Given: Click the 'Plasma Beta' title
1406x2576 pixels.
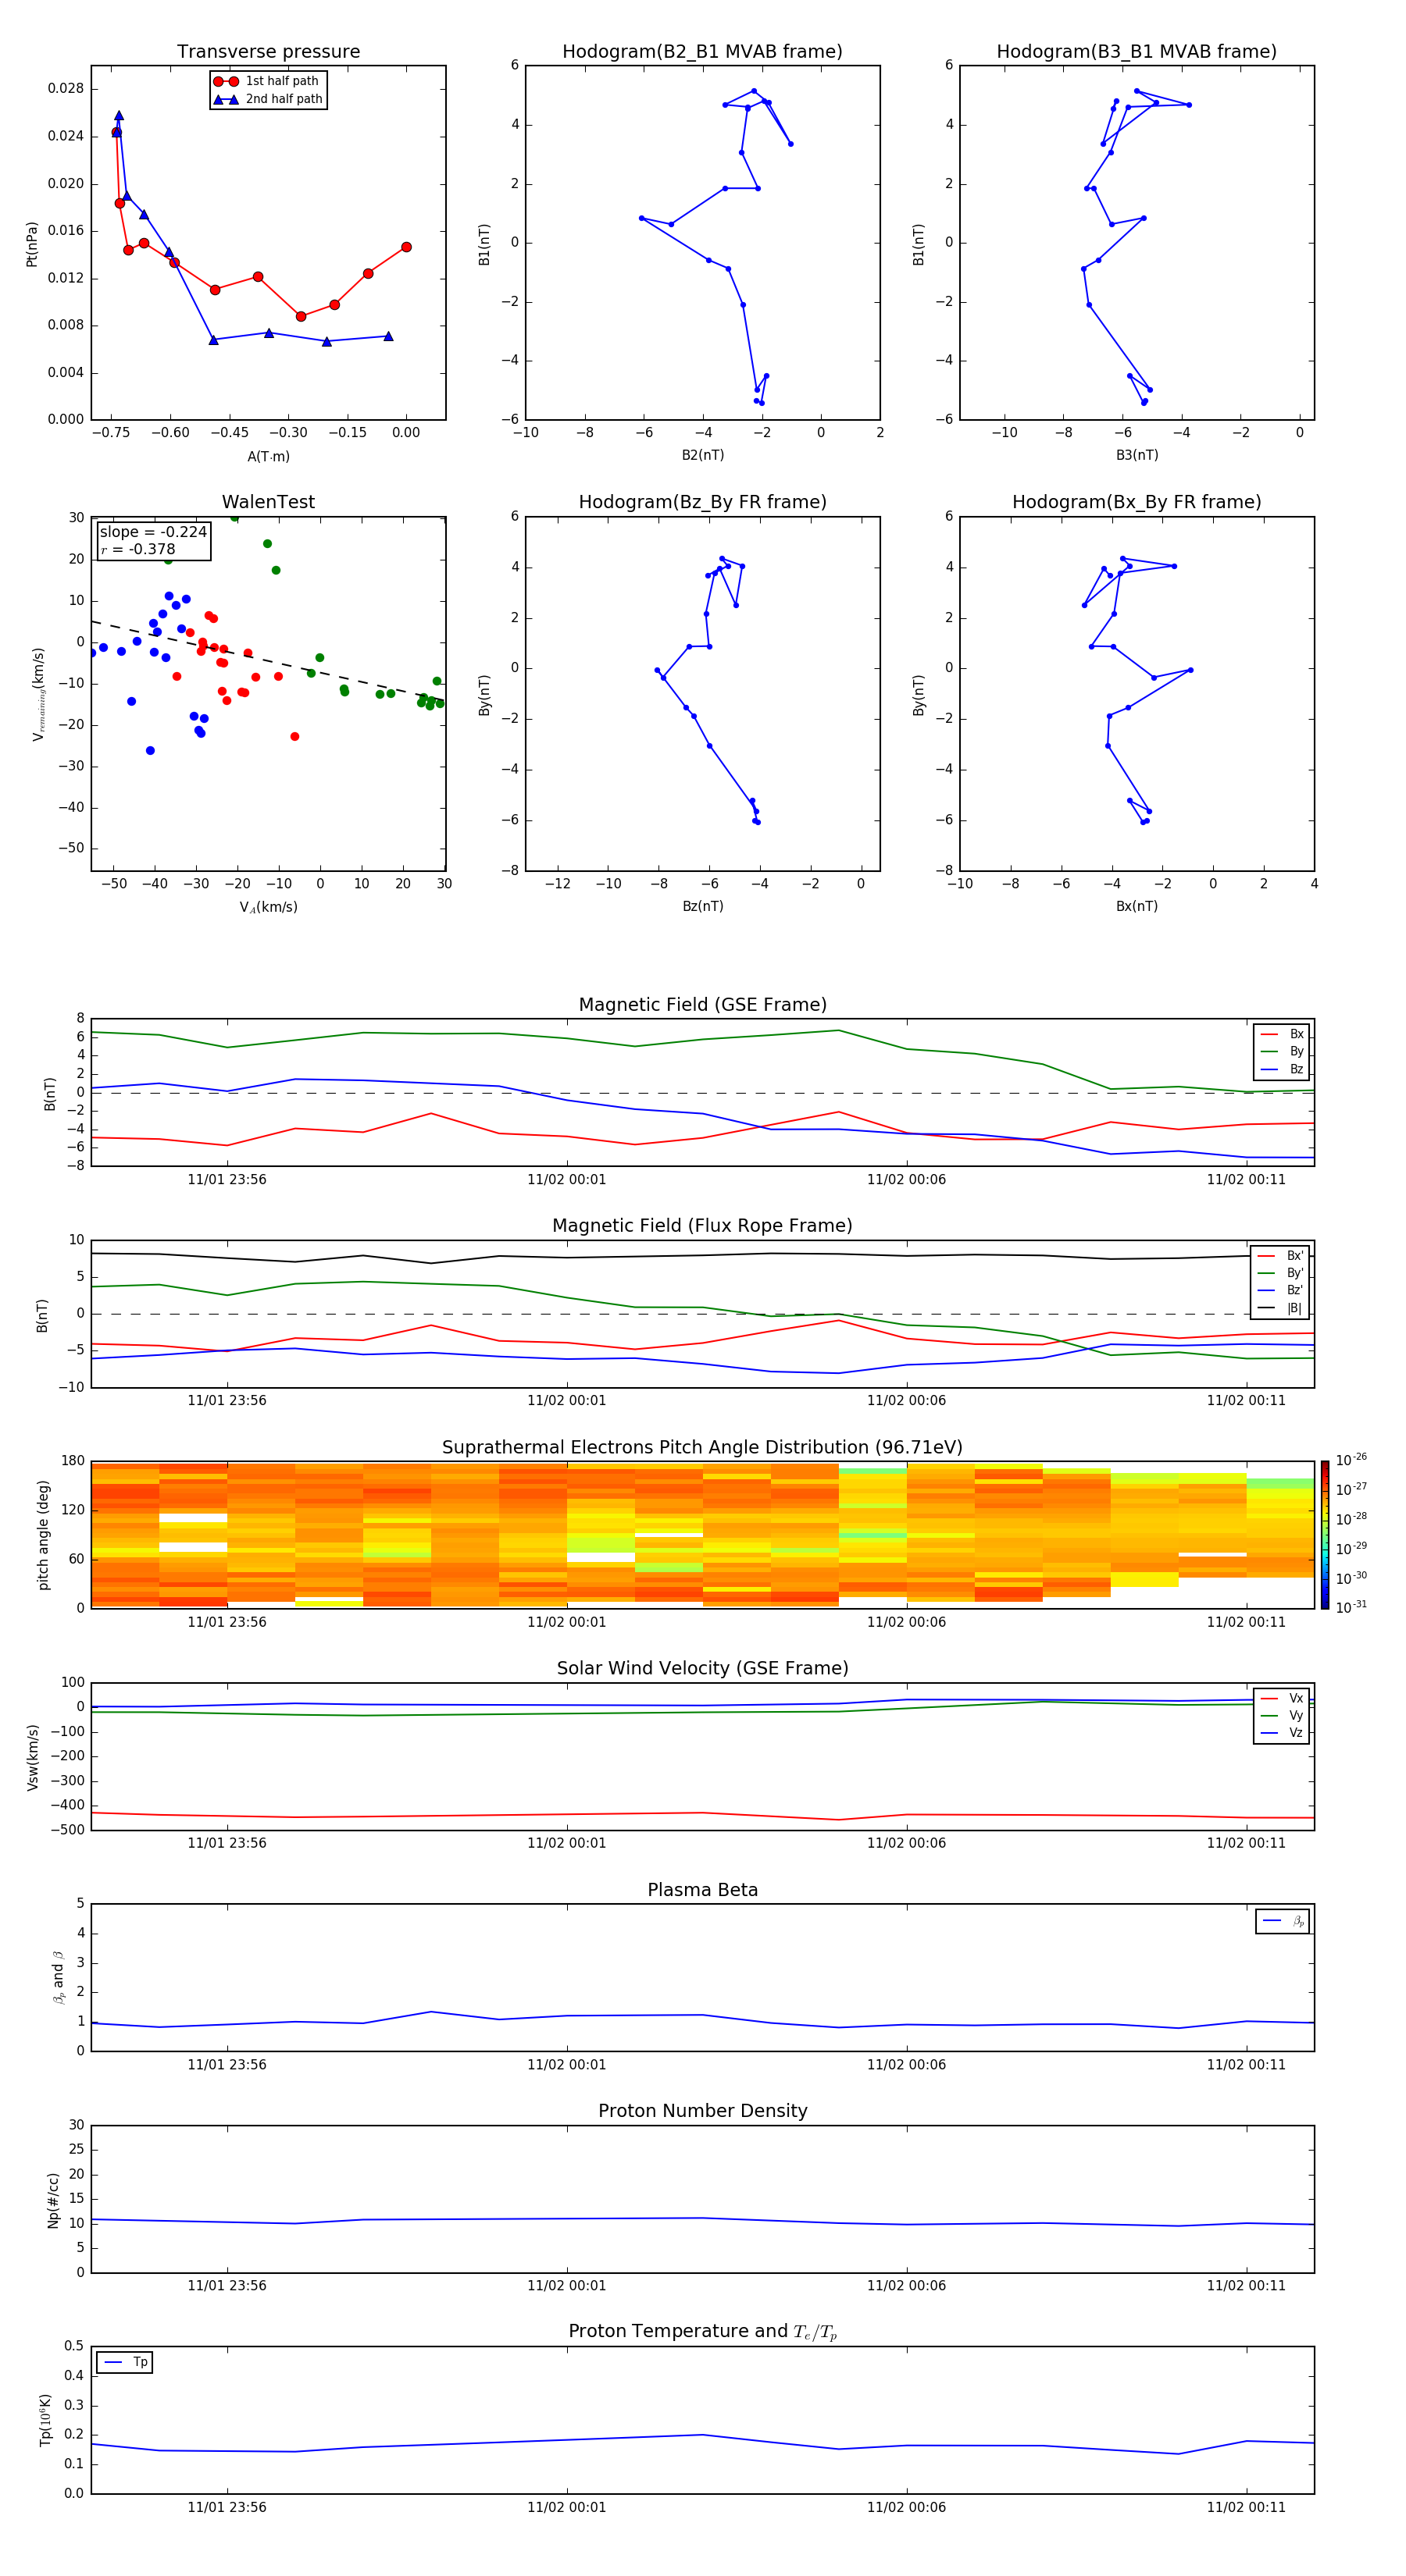Looking at the screenshot, I should (702, 1890).
